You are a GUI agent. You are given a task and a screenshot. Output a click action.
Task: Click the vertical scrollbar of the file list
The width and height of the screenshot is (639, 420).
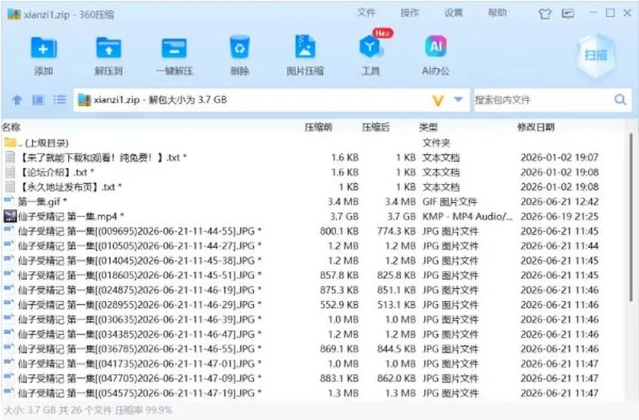[631, 218]
